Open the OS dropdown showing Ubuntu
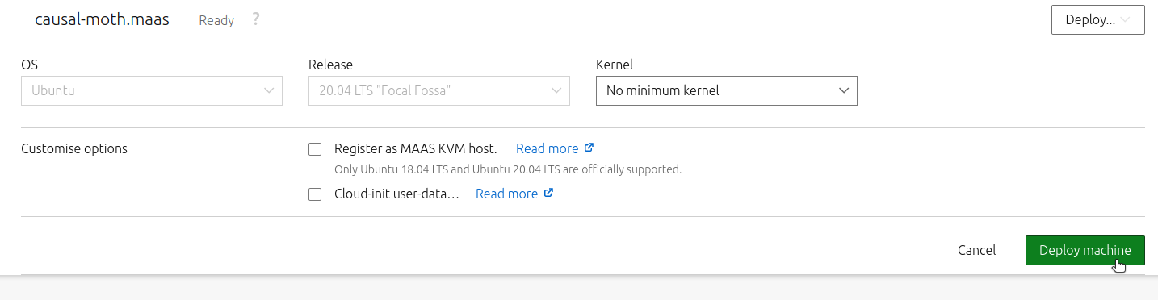Screen dimensions: 1158x300 [152, 90]
